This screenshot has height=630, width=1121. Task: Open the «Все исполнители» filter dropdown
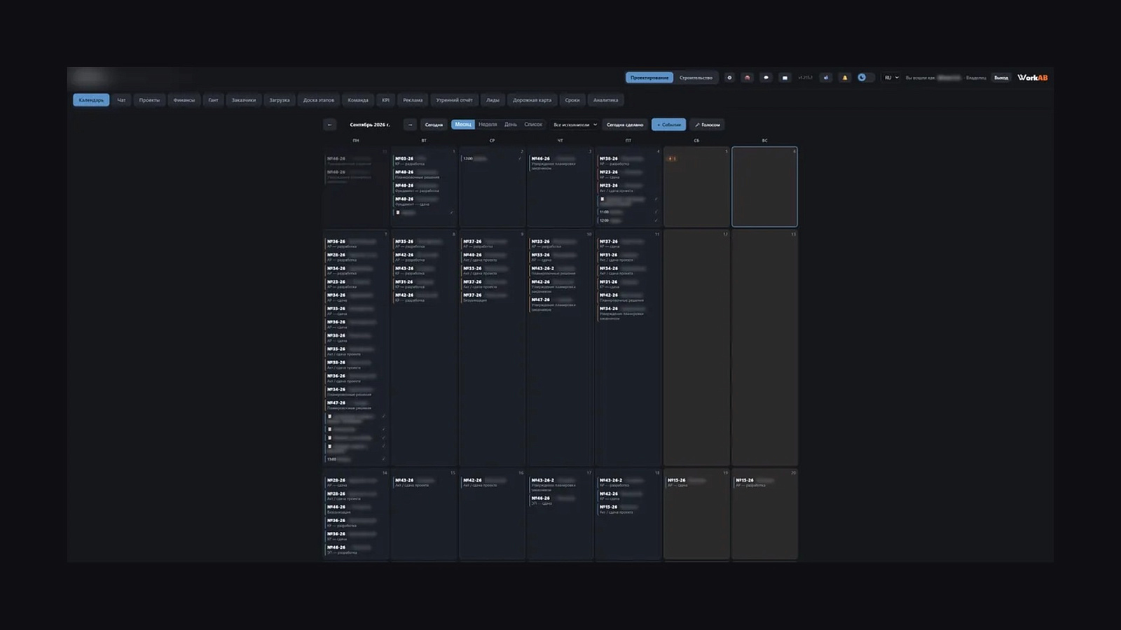point(575,125)
